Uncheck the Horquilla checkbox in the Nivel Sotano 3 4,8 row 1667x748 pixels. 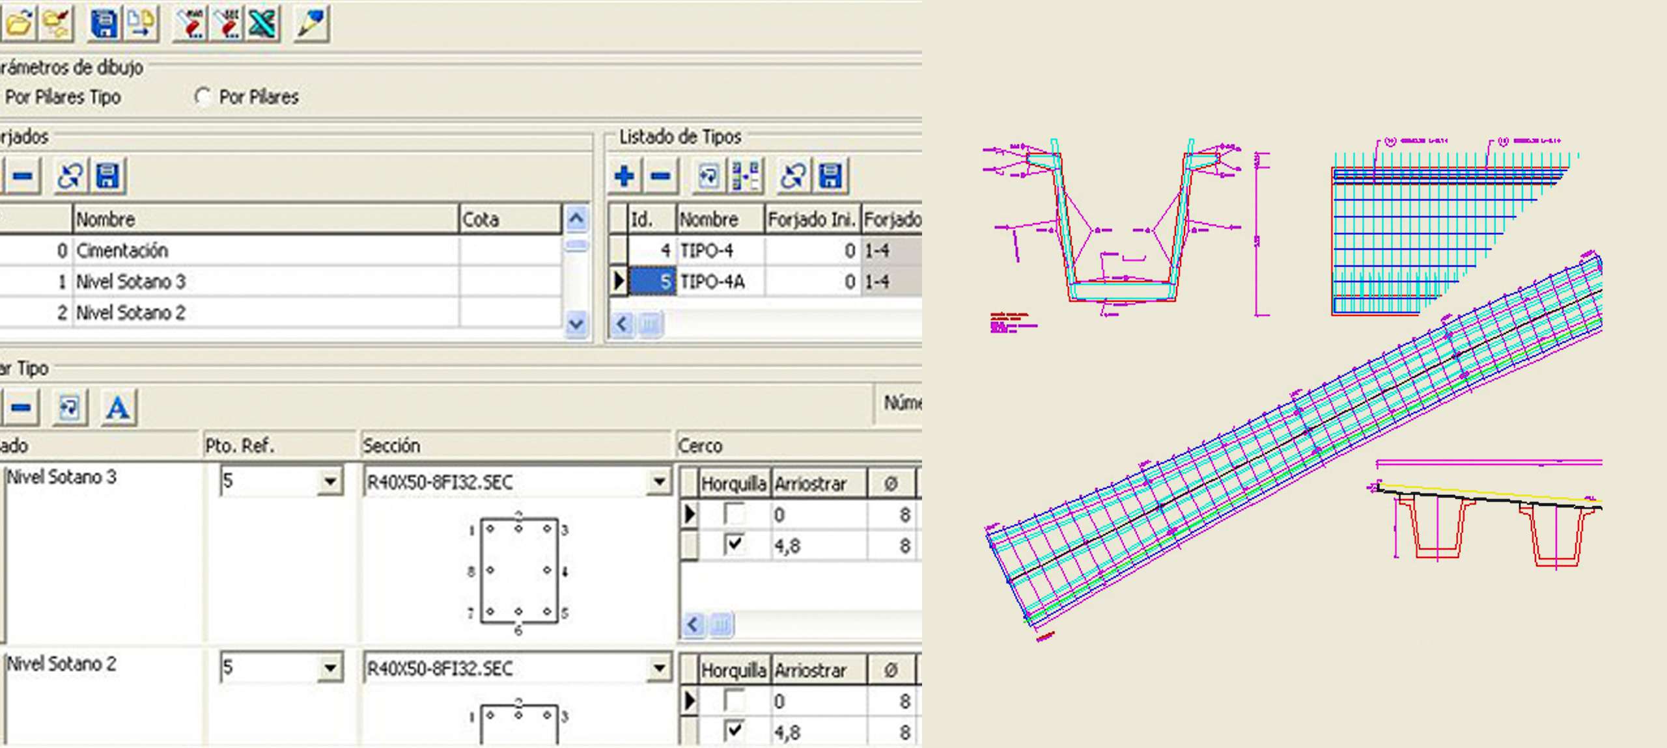[735, 544]
